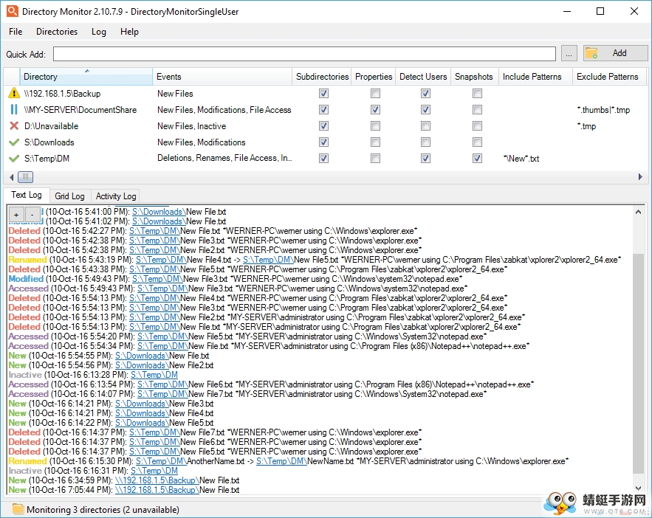Click the browse ellipsis button next to Quick Add
Viewport: 652px width, 518px height.
point(569,54)
